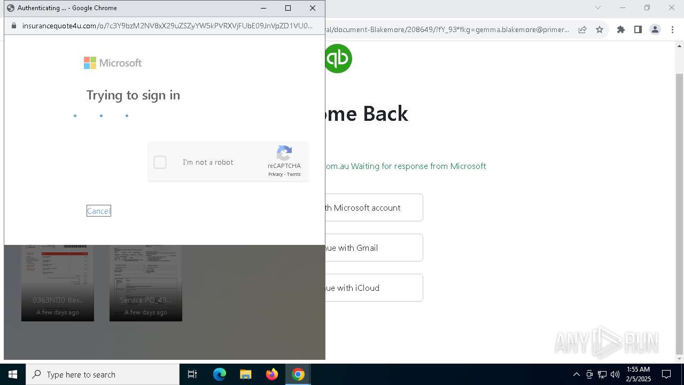The image size is (684, 385).
Task: Open Task View on taskbar
Action: [x=192, y=374]
